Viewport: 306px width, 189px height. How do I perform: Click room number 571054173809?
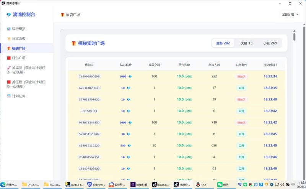point(89,134)
